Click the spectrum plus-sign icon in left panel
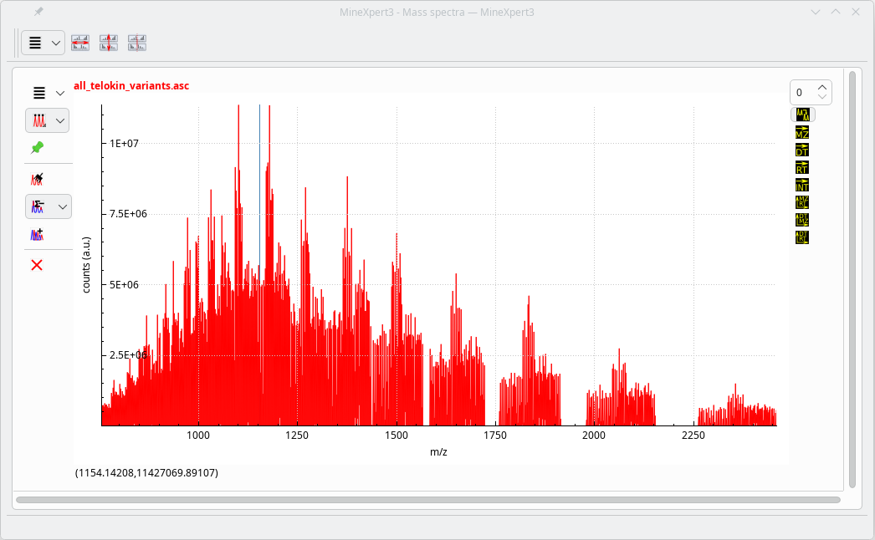Image resolution: width=875 pixels, height=540 pixels. [37, 235]
